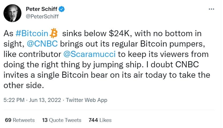This screenshot has width=223, height=128.
Task: Show the 13 Quote Tweets
Action: point(62,120)
